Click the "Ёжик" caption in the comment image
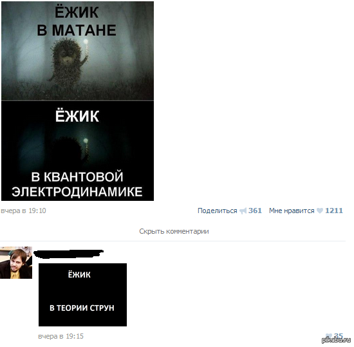 point(79,275)
